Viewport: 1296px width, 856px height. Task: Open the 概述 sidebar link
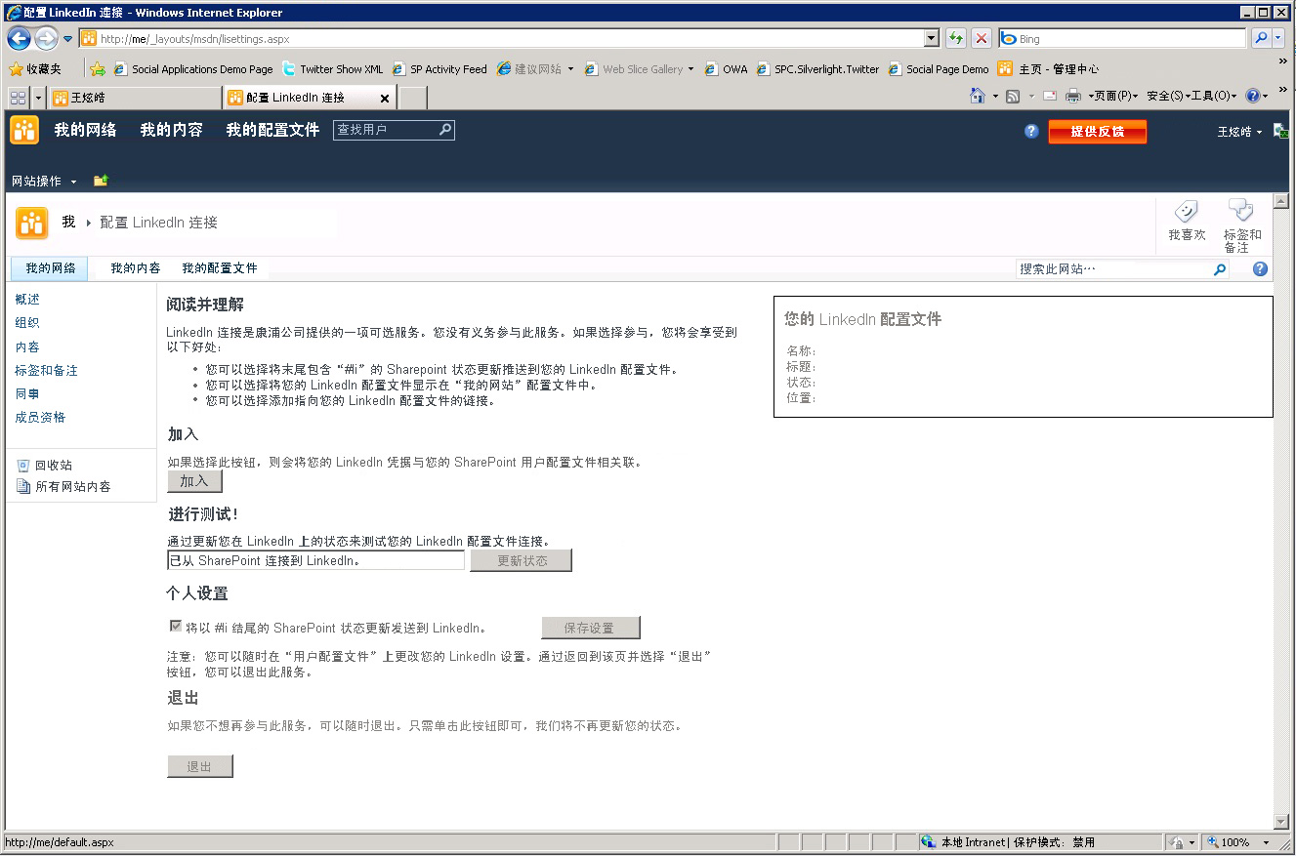click(x=27, y=299)
